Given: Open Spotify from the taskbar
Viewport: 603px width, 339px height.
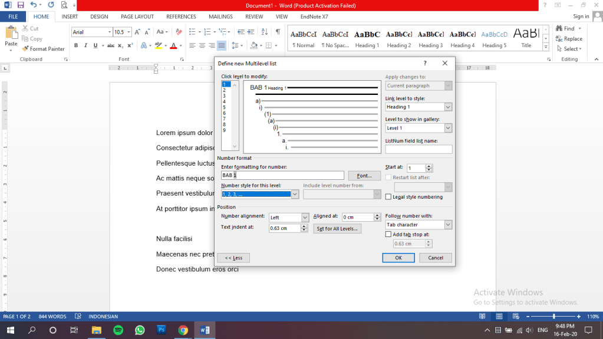Looking at the screenshot, I should point(117,330).
